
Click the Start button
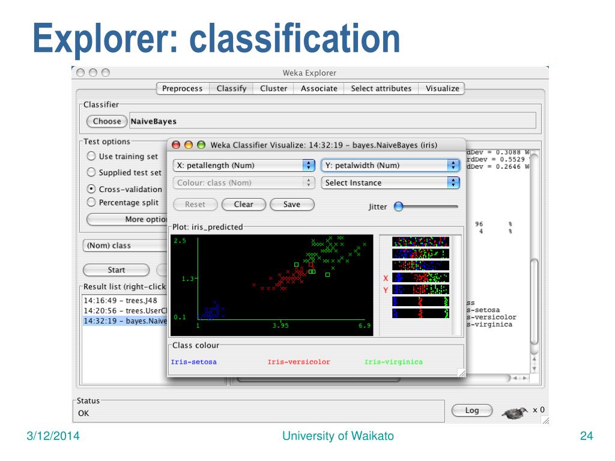(x=116, y=270)
